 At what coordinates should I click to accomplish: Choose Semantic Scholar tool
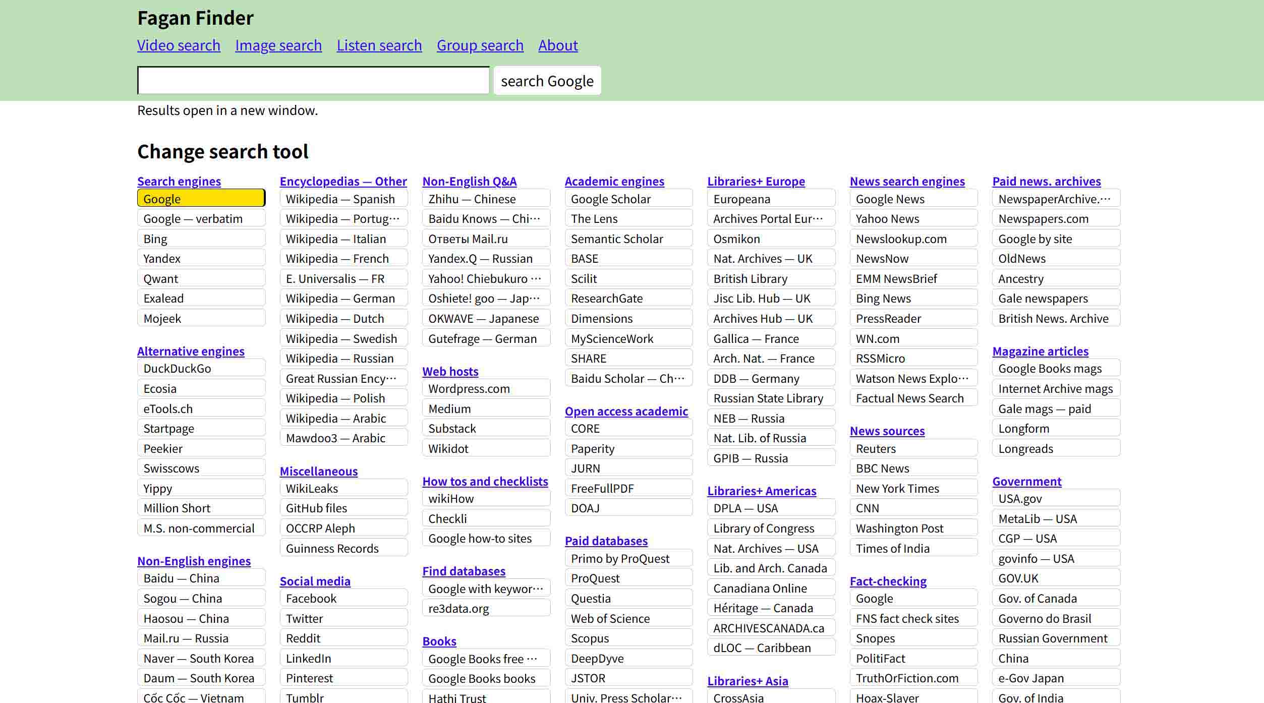[x=629, y=239]
